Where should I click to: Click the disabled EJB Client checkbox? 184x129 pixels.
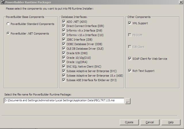point(130,47)
